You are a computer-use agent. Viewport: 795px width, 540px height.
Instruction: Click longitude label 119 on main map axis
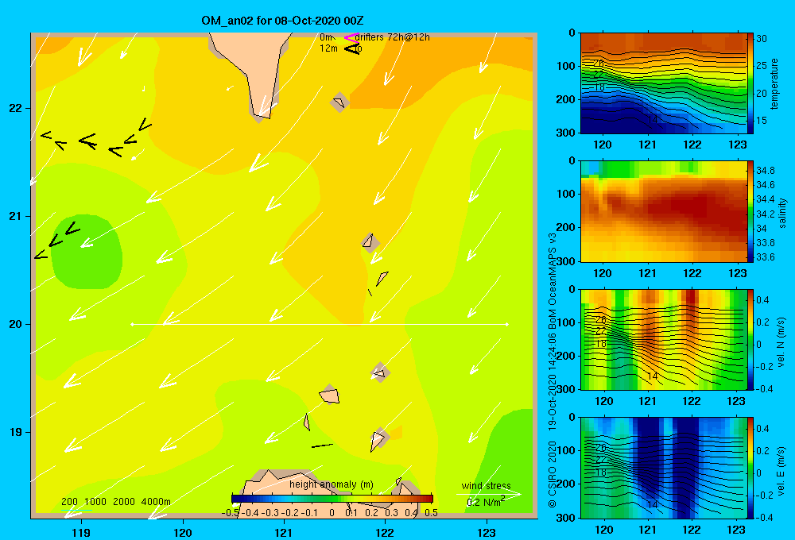click(x=81, y=532)
